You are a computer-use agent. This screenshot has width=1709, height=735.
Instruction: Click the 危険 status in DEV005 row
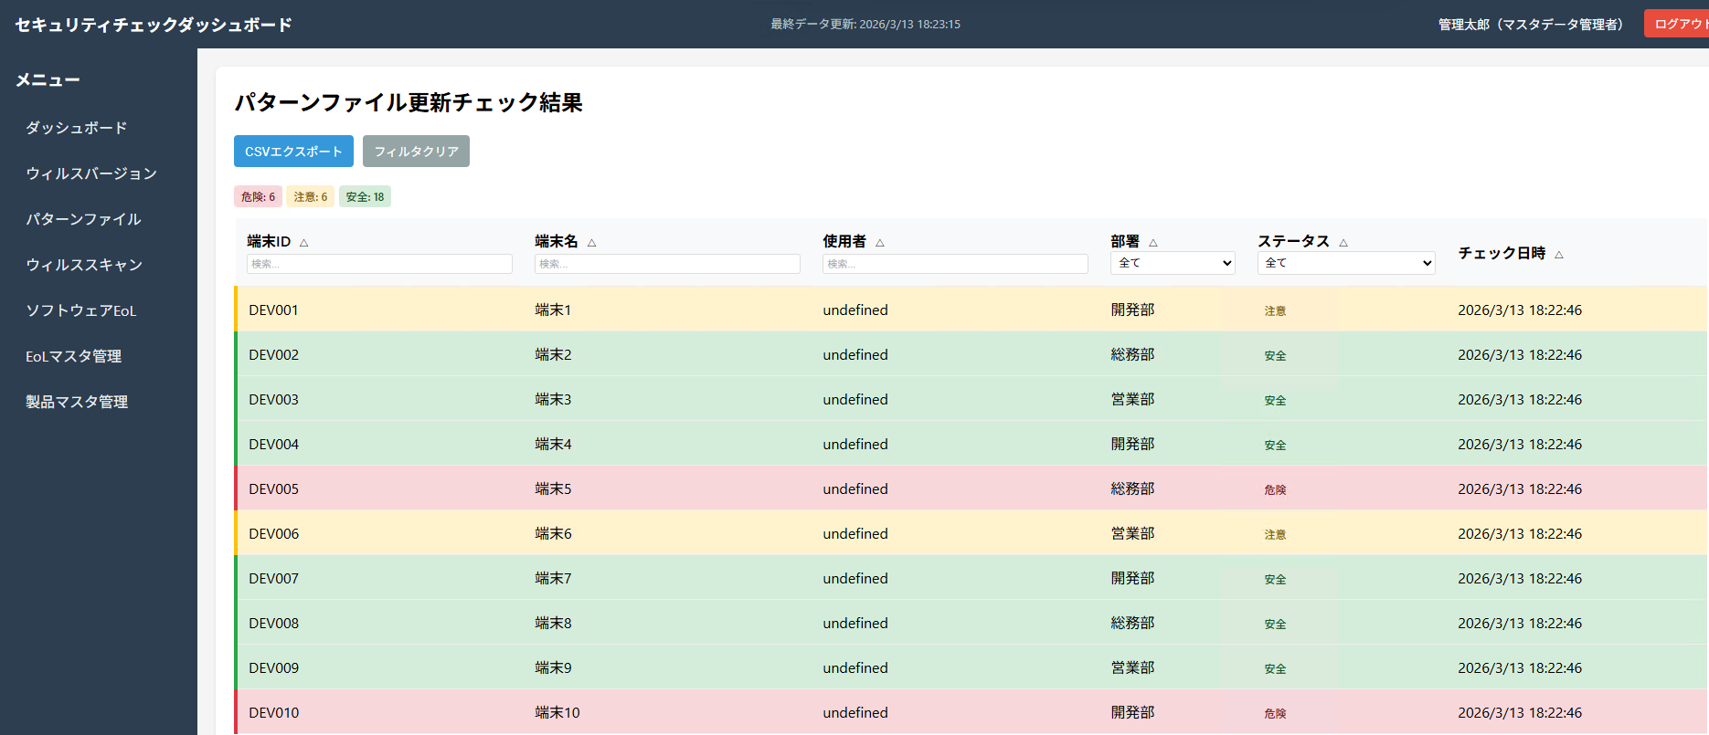[1275, 490]
